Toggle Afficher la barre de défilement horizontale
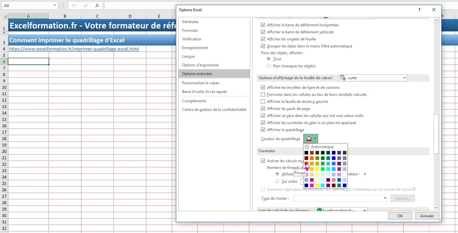Viewport: 458px width, 233px height. coord(263,25)
